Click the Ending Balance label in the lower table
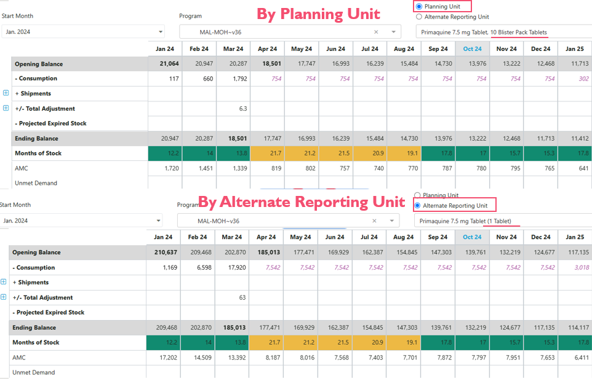The image size is (592, 379). pyautogui.click(x=34, y=327)
